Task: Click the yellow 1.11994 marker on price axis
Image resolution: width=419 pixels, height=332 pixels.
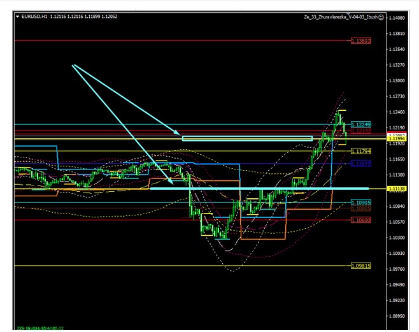Action: pos(400,139)
